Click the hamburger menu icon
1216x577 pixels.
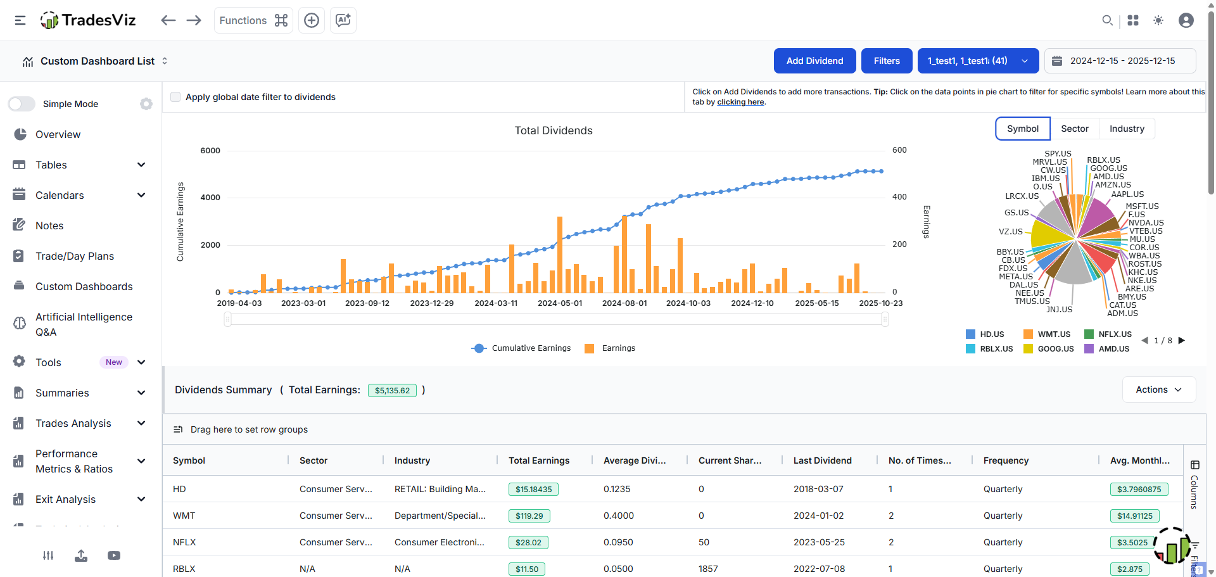(20, 20)
